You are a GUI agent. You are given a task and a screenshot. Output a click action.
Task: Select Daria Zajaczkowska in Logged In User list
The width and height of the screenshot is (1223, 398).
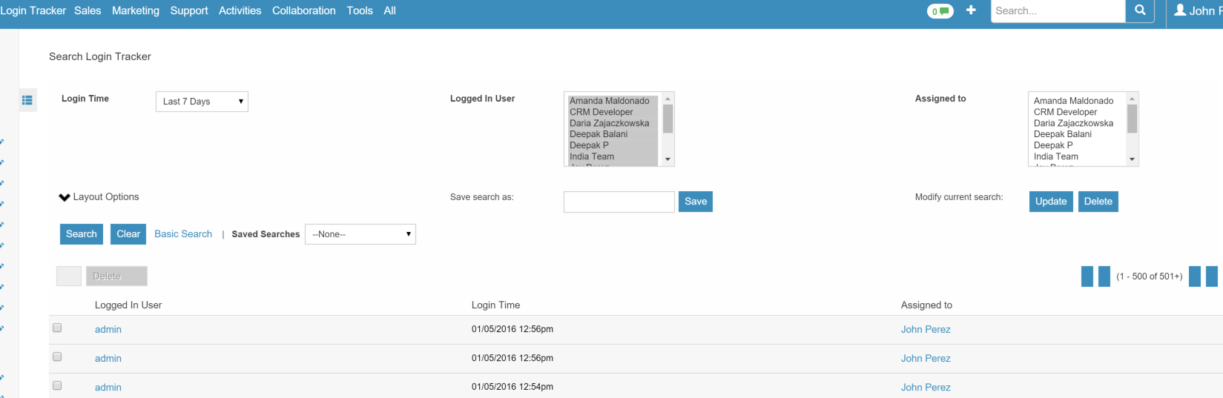coord(613,123)
